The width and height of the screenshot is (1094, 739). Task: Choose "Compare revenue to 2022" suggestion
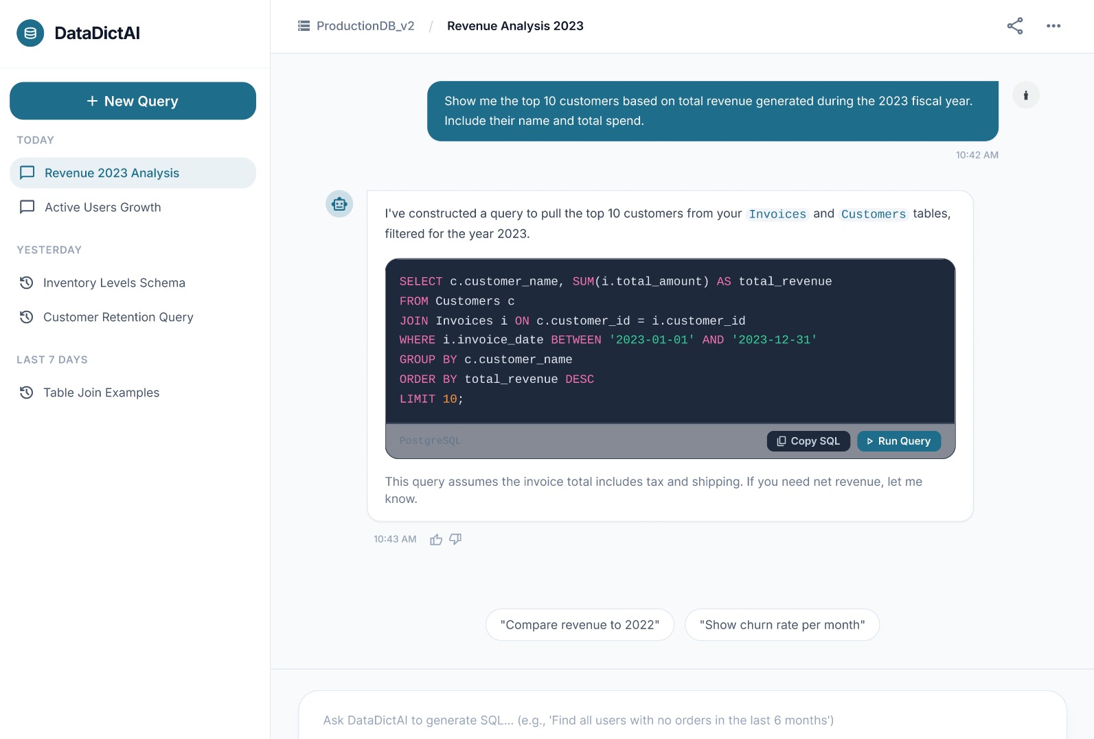pos(580,625)
